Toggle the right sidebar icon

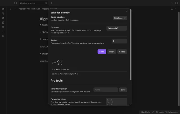pos(177,3)
